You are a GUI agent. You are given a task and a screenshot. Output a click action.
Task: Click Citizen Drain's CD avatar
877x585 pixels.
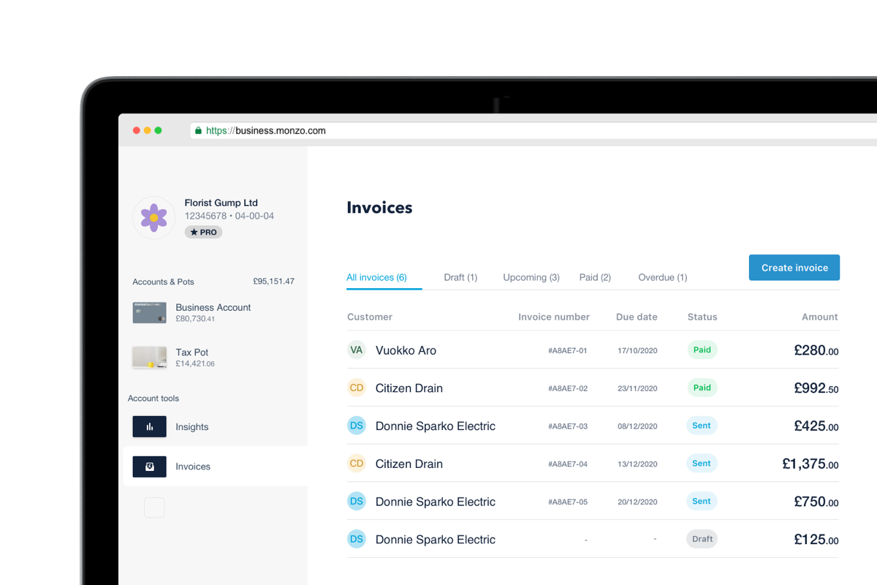tap(357, 388)
